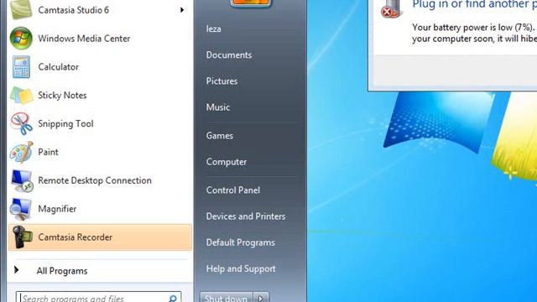This screenshot has width=537, height=302.
Task: Click the Camtasia Recorder camera icon
Action: pos(22,237)
